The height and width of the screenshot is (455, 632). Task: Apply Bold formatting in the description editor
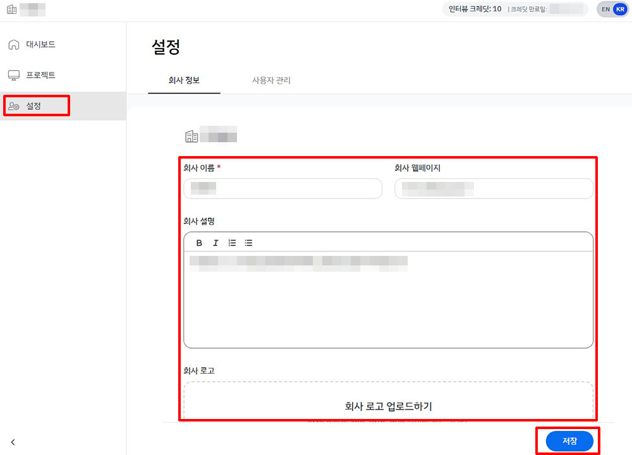[198, 242]
